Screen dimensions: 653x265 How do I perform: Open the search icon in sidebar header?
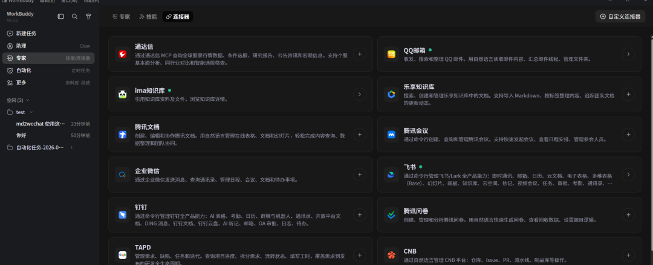(74, 16)
